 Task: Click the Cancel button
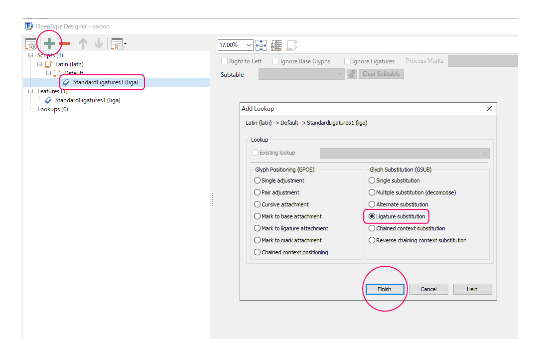[x=428, y=289]
